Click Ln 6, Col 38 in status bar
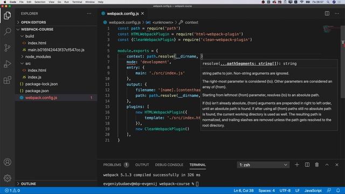The height and width of the screenshot is (194, 345). [243, 190]
